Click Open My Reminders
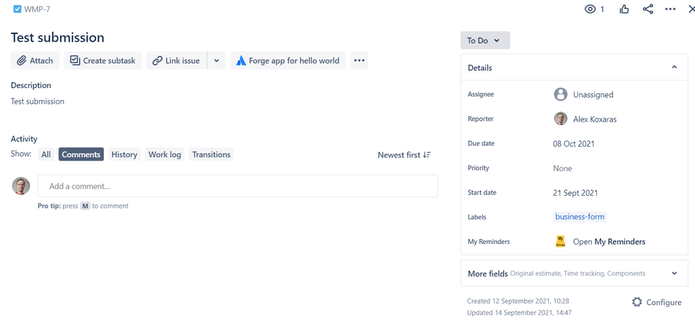 609,242
